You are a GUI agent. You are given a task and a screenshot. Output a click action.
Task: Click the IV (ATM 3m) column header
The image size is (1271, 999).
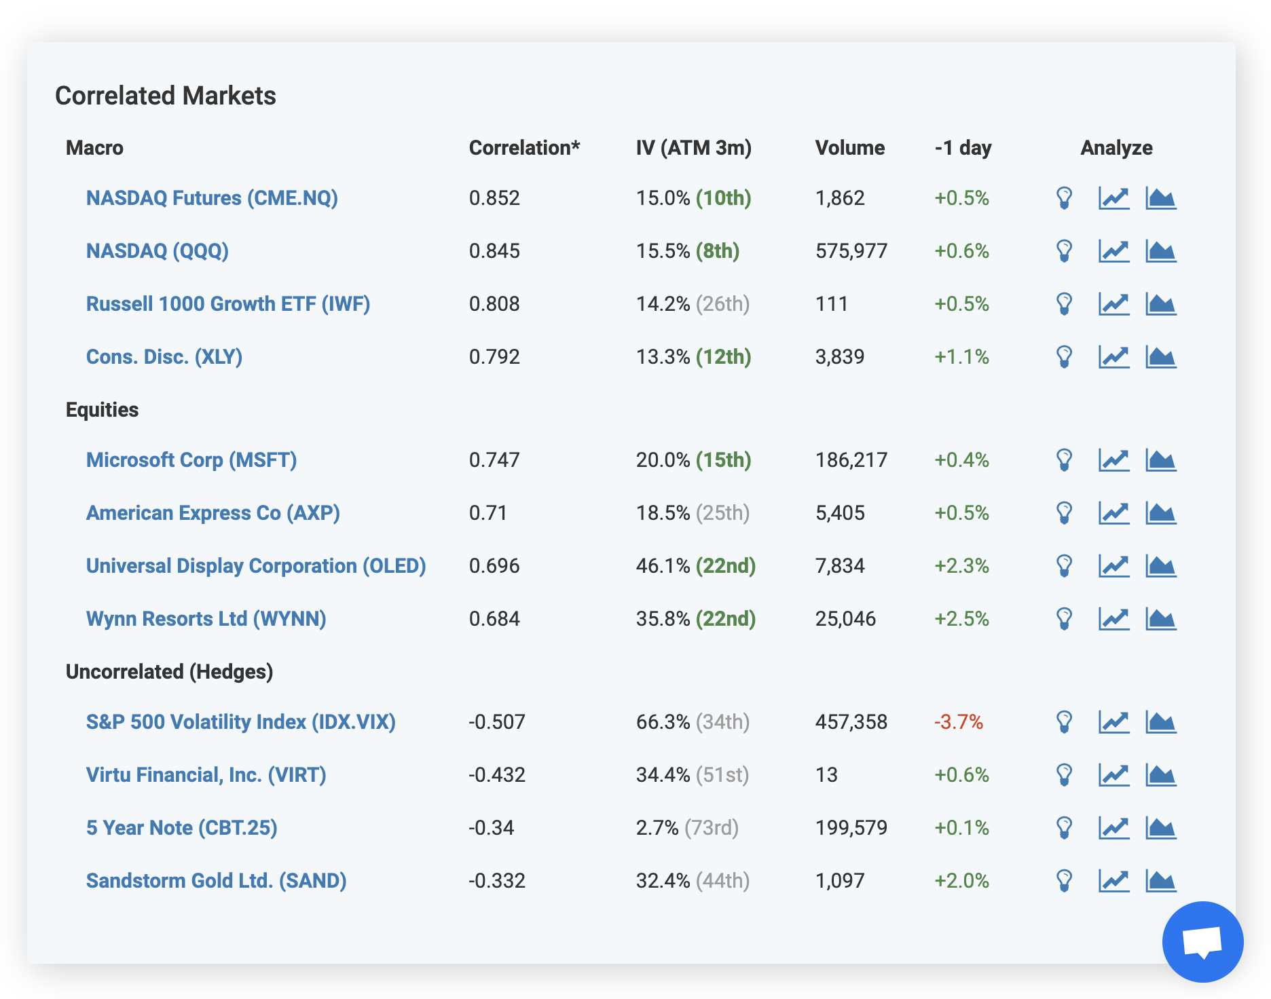(694, 148)
